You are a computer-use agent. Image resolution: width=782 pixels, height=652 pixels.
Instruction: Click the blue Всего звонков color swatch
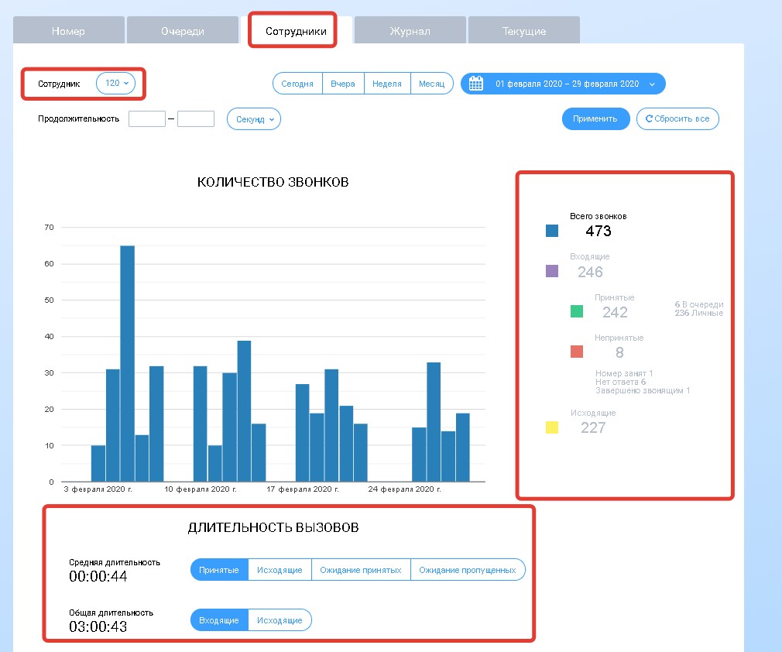552,231
